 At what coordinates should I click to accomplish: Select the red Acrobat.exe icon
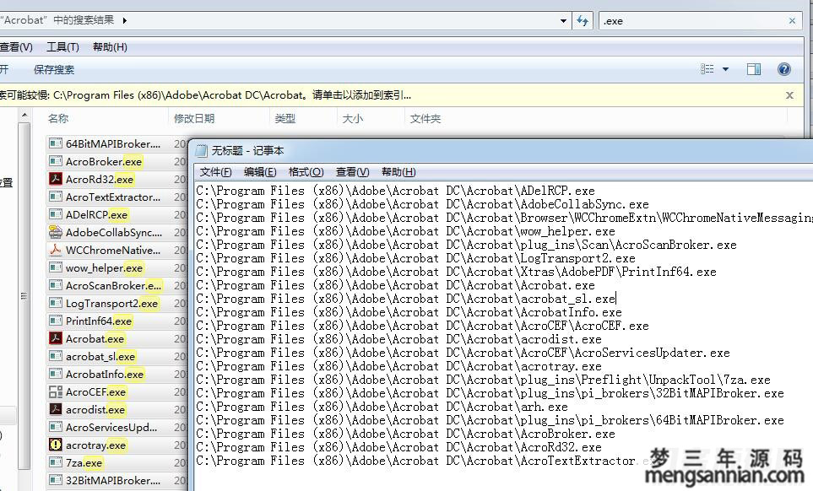pyautogui.click(x=56, y=338)
